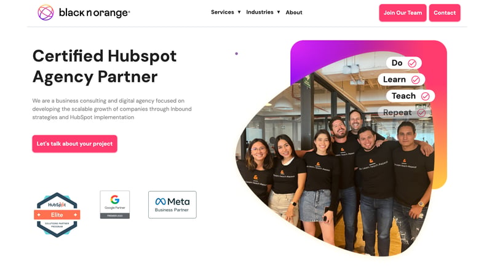The height and width of the screenshot is (276, 492).
Task: Click the black n orange wordmark text
Action: pos(95,12)
